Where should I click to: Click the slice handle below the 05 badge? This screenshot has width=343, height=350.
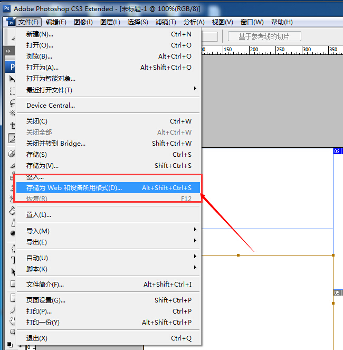point(333,304)
